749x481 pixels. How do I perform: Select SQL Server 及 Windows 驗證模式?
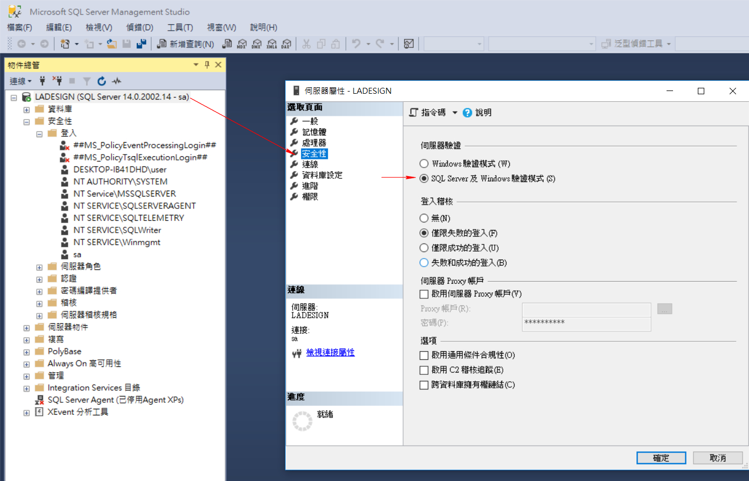pos(424,178)
